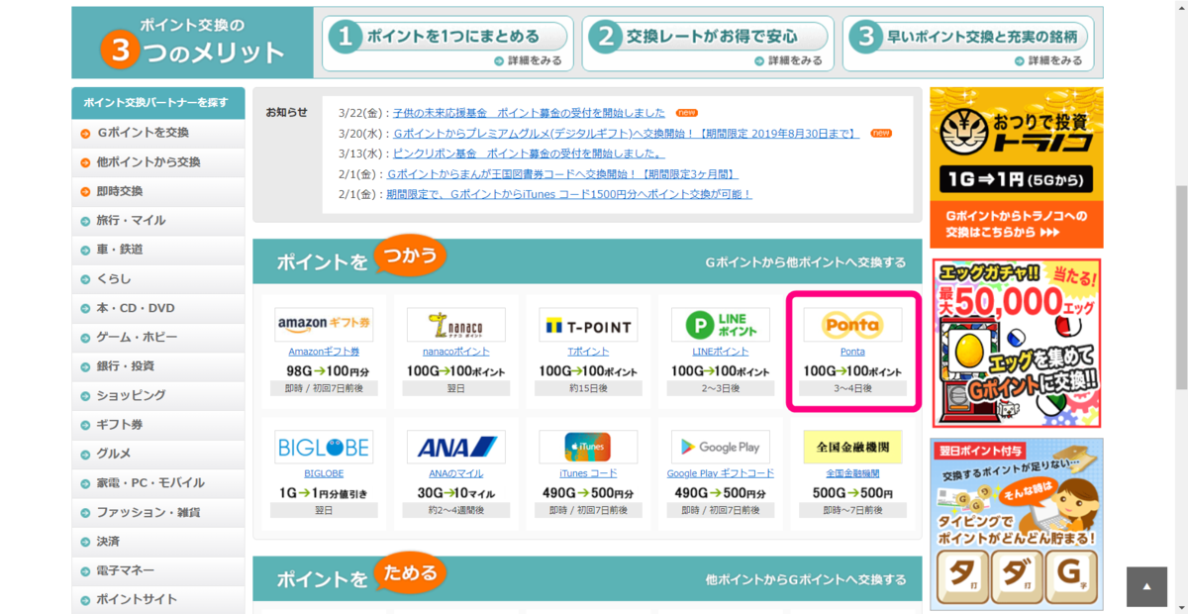
Task: Choose the iTunes code logo
Action: (x=588, y=447)
